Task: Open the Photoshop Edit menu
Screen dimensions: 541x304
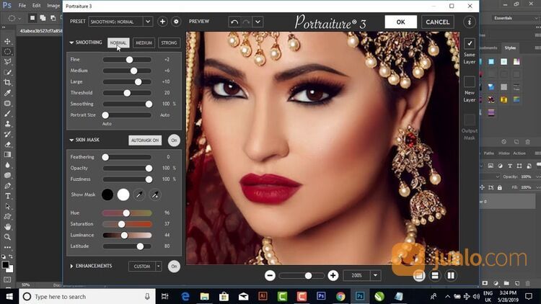Action: pos(36,5)
